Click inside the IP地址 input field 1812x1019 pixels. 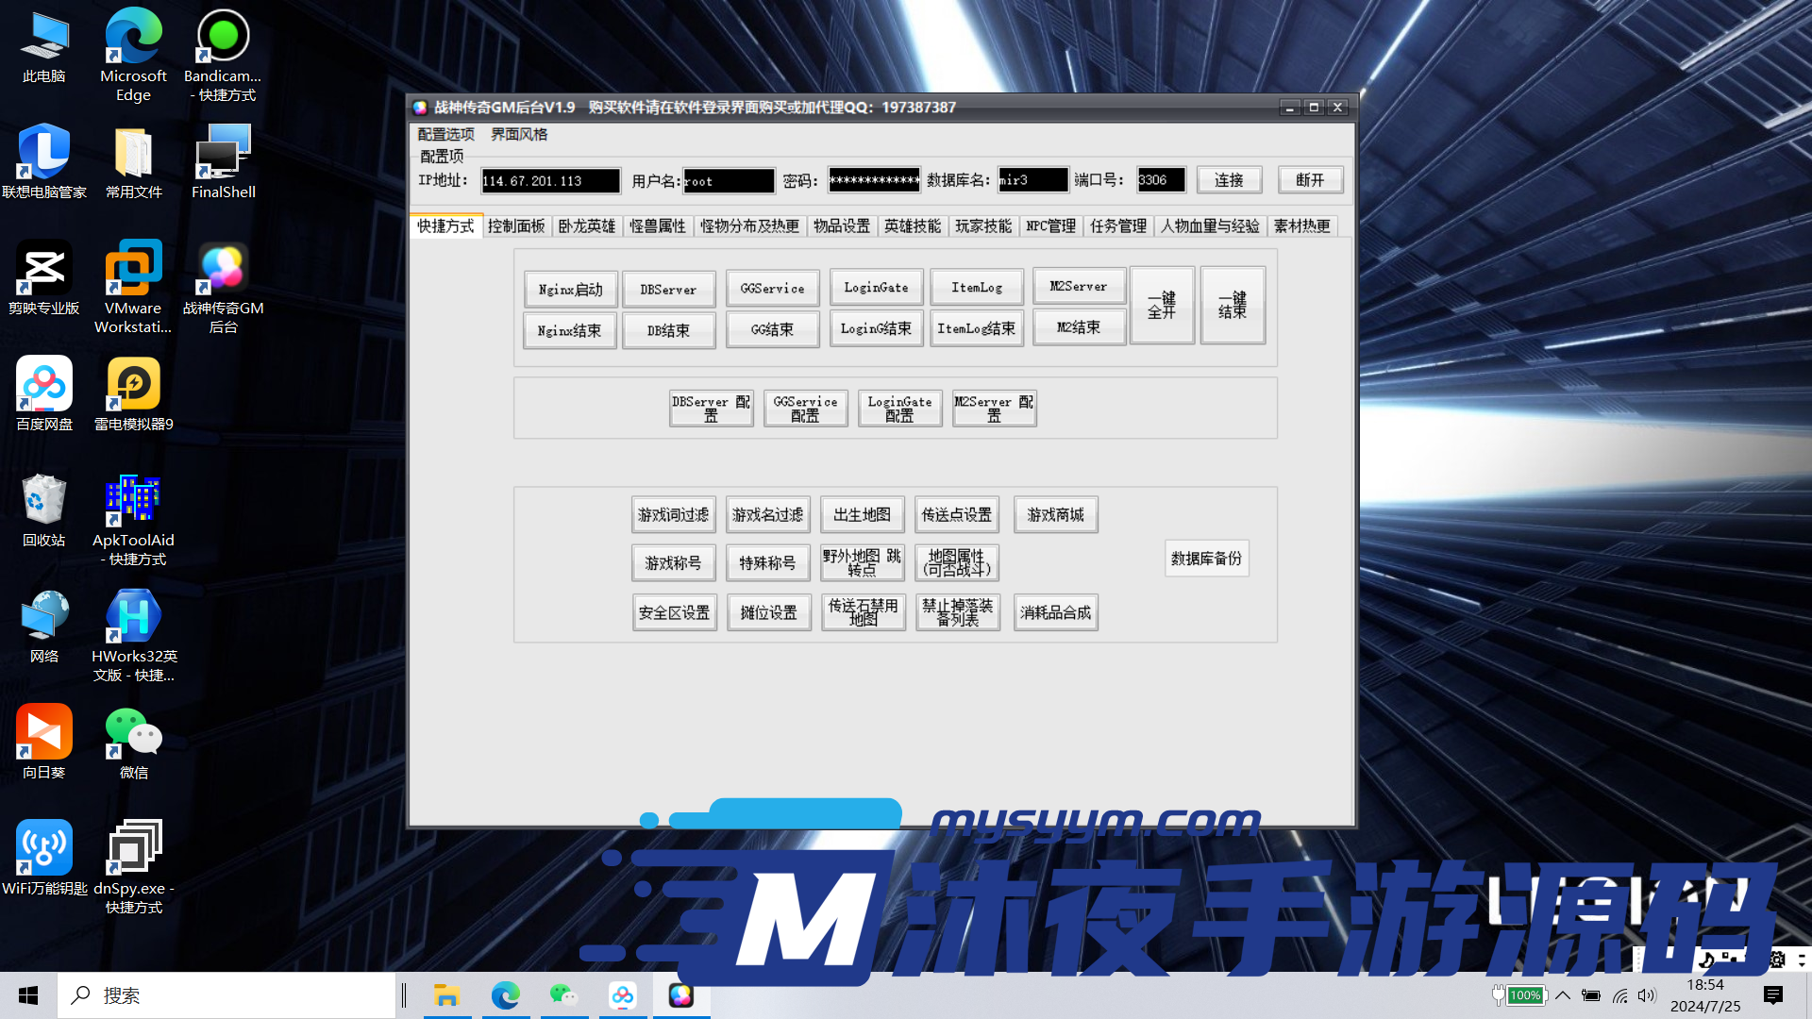pyautogui.click(x=550, y=180)
